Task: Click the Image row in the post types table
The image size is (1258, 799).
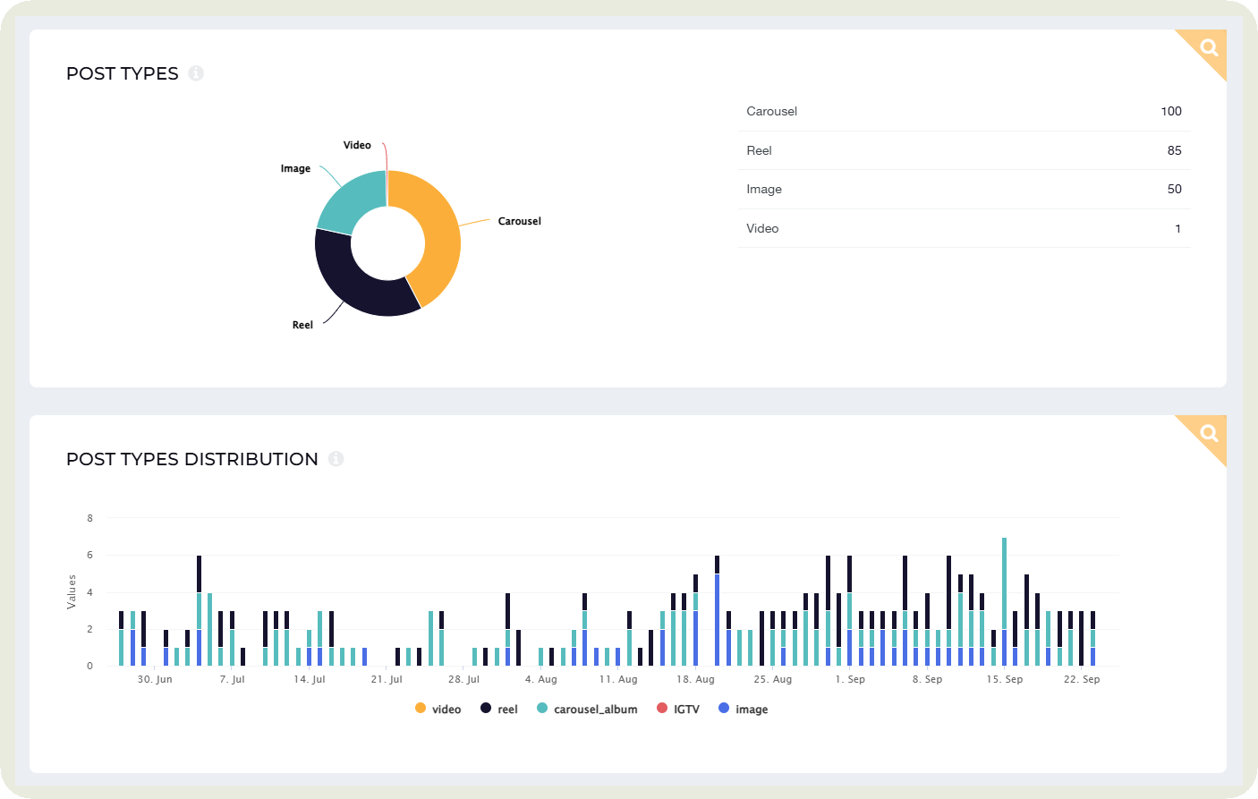Action: 964,189
